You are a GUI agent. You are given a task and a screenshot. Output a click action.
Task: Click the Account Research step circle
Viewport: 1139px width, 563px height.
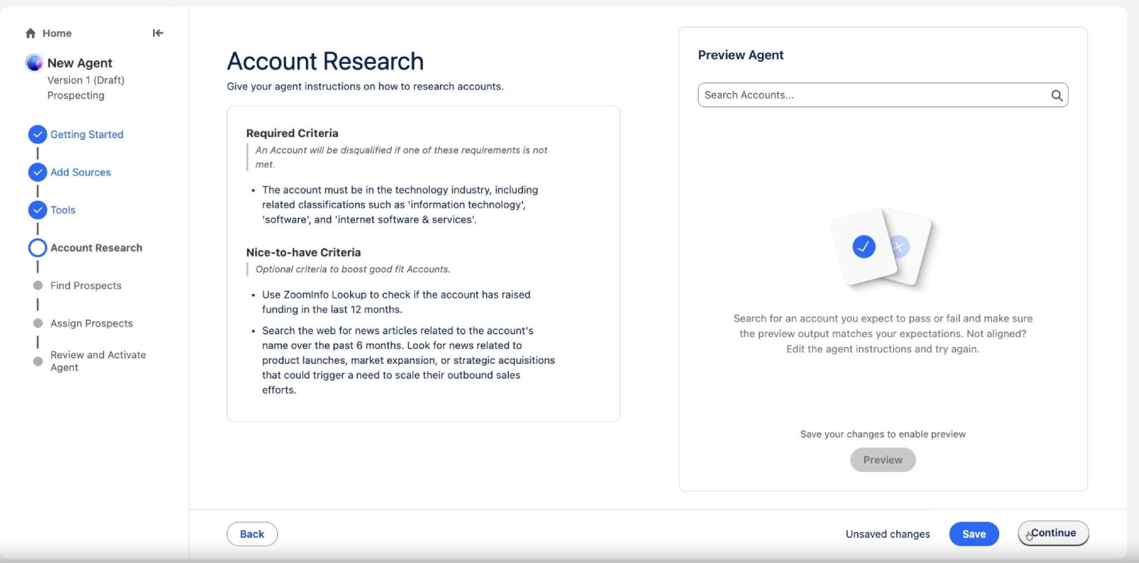37,248
